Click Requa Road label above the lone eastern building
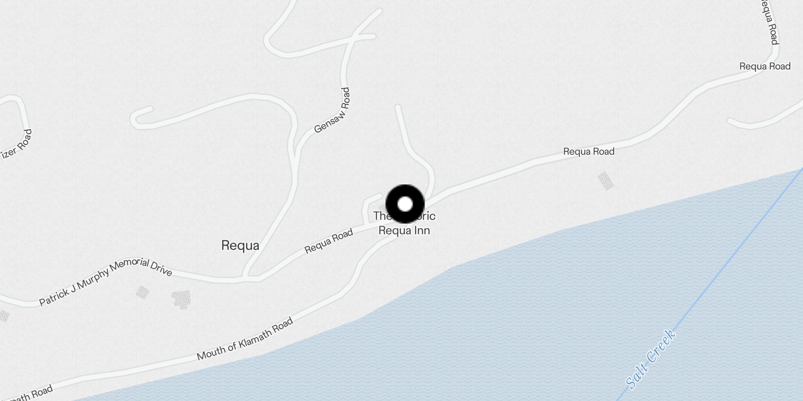Screen dimensions: 803x401 [589, 151]
